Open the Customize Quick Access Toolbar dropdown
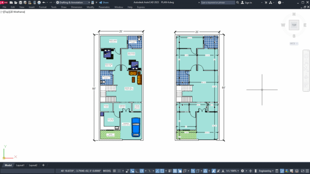Image resolution: width=310 pixels, height=174 pixels. pyautogui.click(x=96, y=3)
